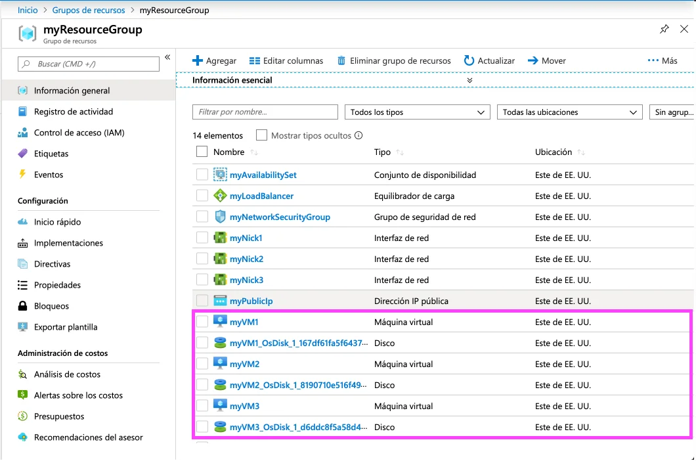Click the myPublicIp address icon
This screenshot has height=461, width=696.
[220, 301]
